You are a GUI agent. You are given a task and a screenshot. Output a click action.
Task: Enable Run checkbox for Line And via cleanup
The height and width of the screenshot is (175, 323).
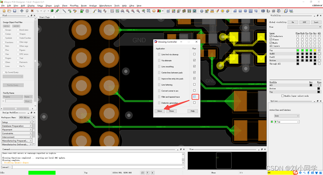[x=194, y=54]
